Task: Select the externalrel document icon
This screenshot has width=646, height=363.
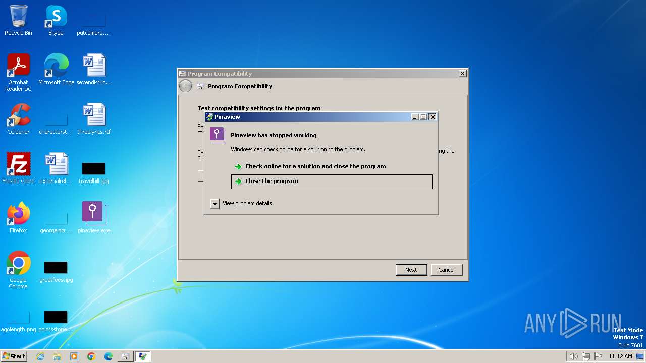Action: click(x=56, y=168)
